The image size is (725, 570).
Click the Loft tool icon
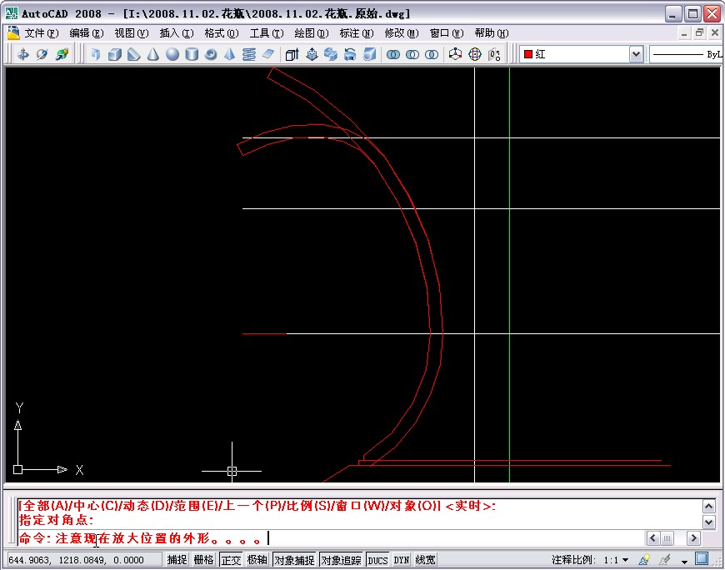point(369,54)
